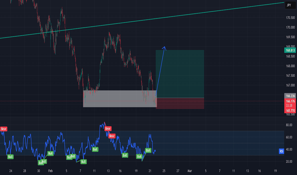Viewport: 297px width, 175px height.
Task: Click the 21 date on time axis
Action: pos(150,171)
